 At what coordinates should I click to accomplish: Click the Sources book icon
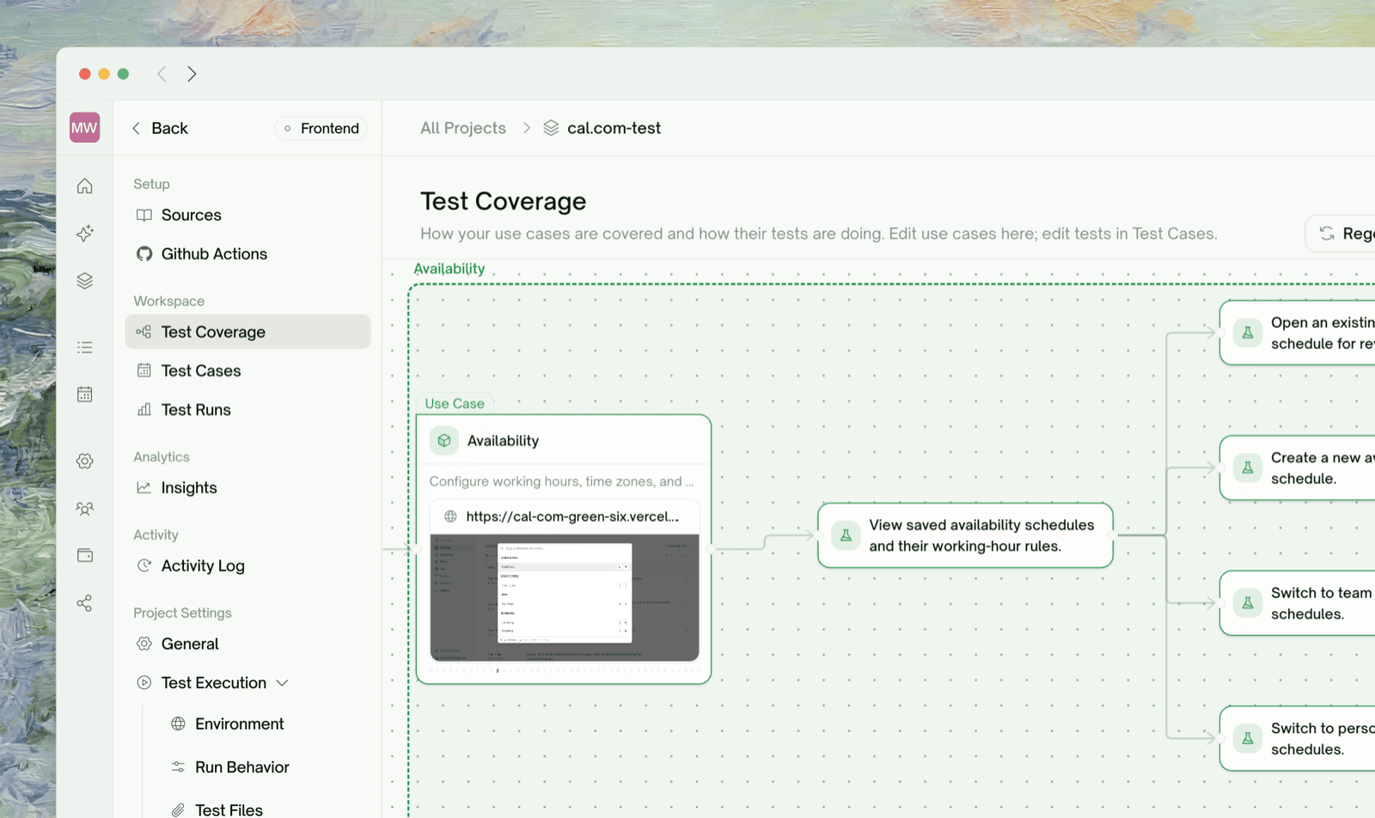pyautogui.click(x=144, y=215)
